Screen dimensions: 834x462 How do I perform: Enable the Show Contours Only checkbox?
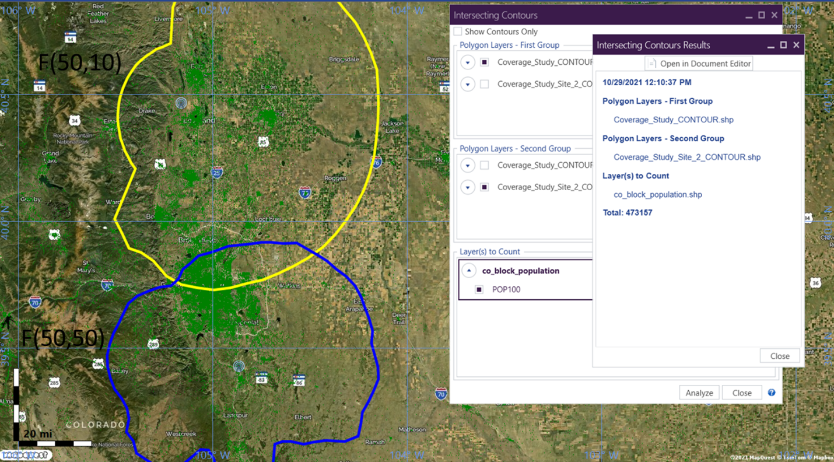[458, 32]
